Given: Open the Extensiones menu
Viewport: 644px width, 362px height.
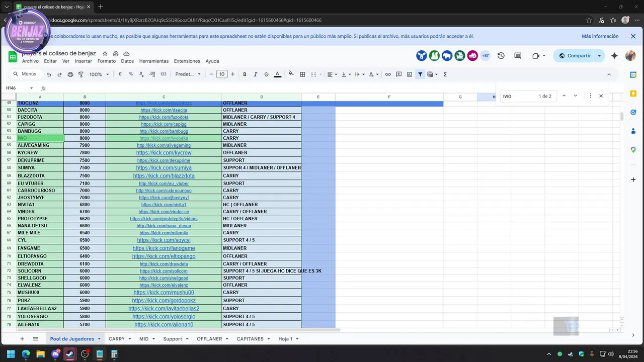Looking at the screenshot, I should tap(187, 61).
